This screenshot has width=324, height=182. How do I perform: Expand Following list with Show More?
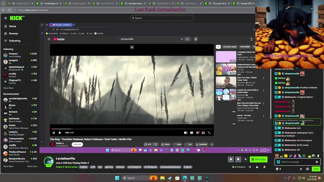[x=8, y=88]
